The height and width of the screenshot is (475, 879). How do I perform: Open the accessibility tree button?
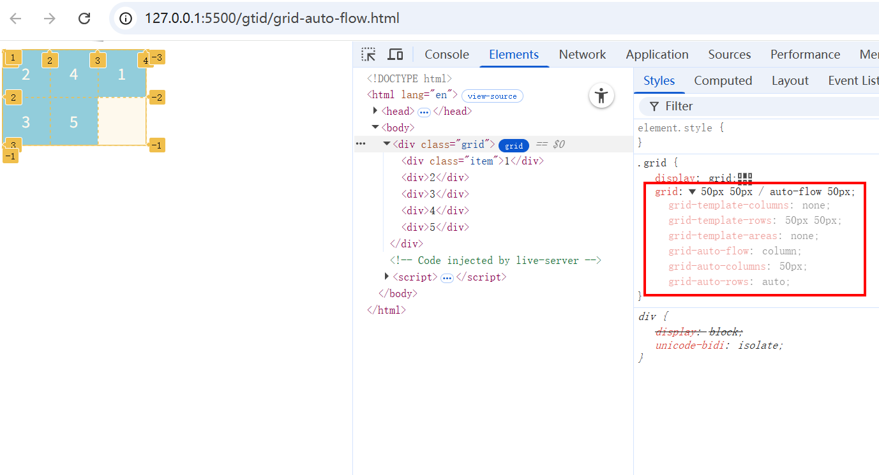[x=601, y=96]
